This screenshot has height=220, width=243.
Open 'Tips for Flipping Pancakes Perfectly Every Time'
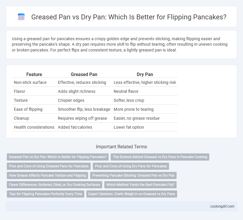click(45, 194)
